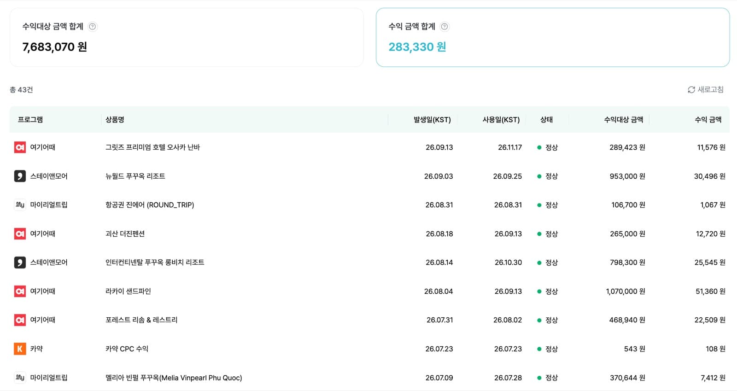Click 카약 logo in 카약 CPC 수익 row

pyautogui.click(x=20, y=349)
